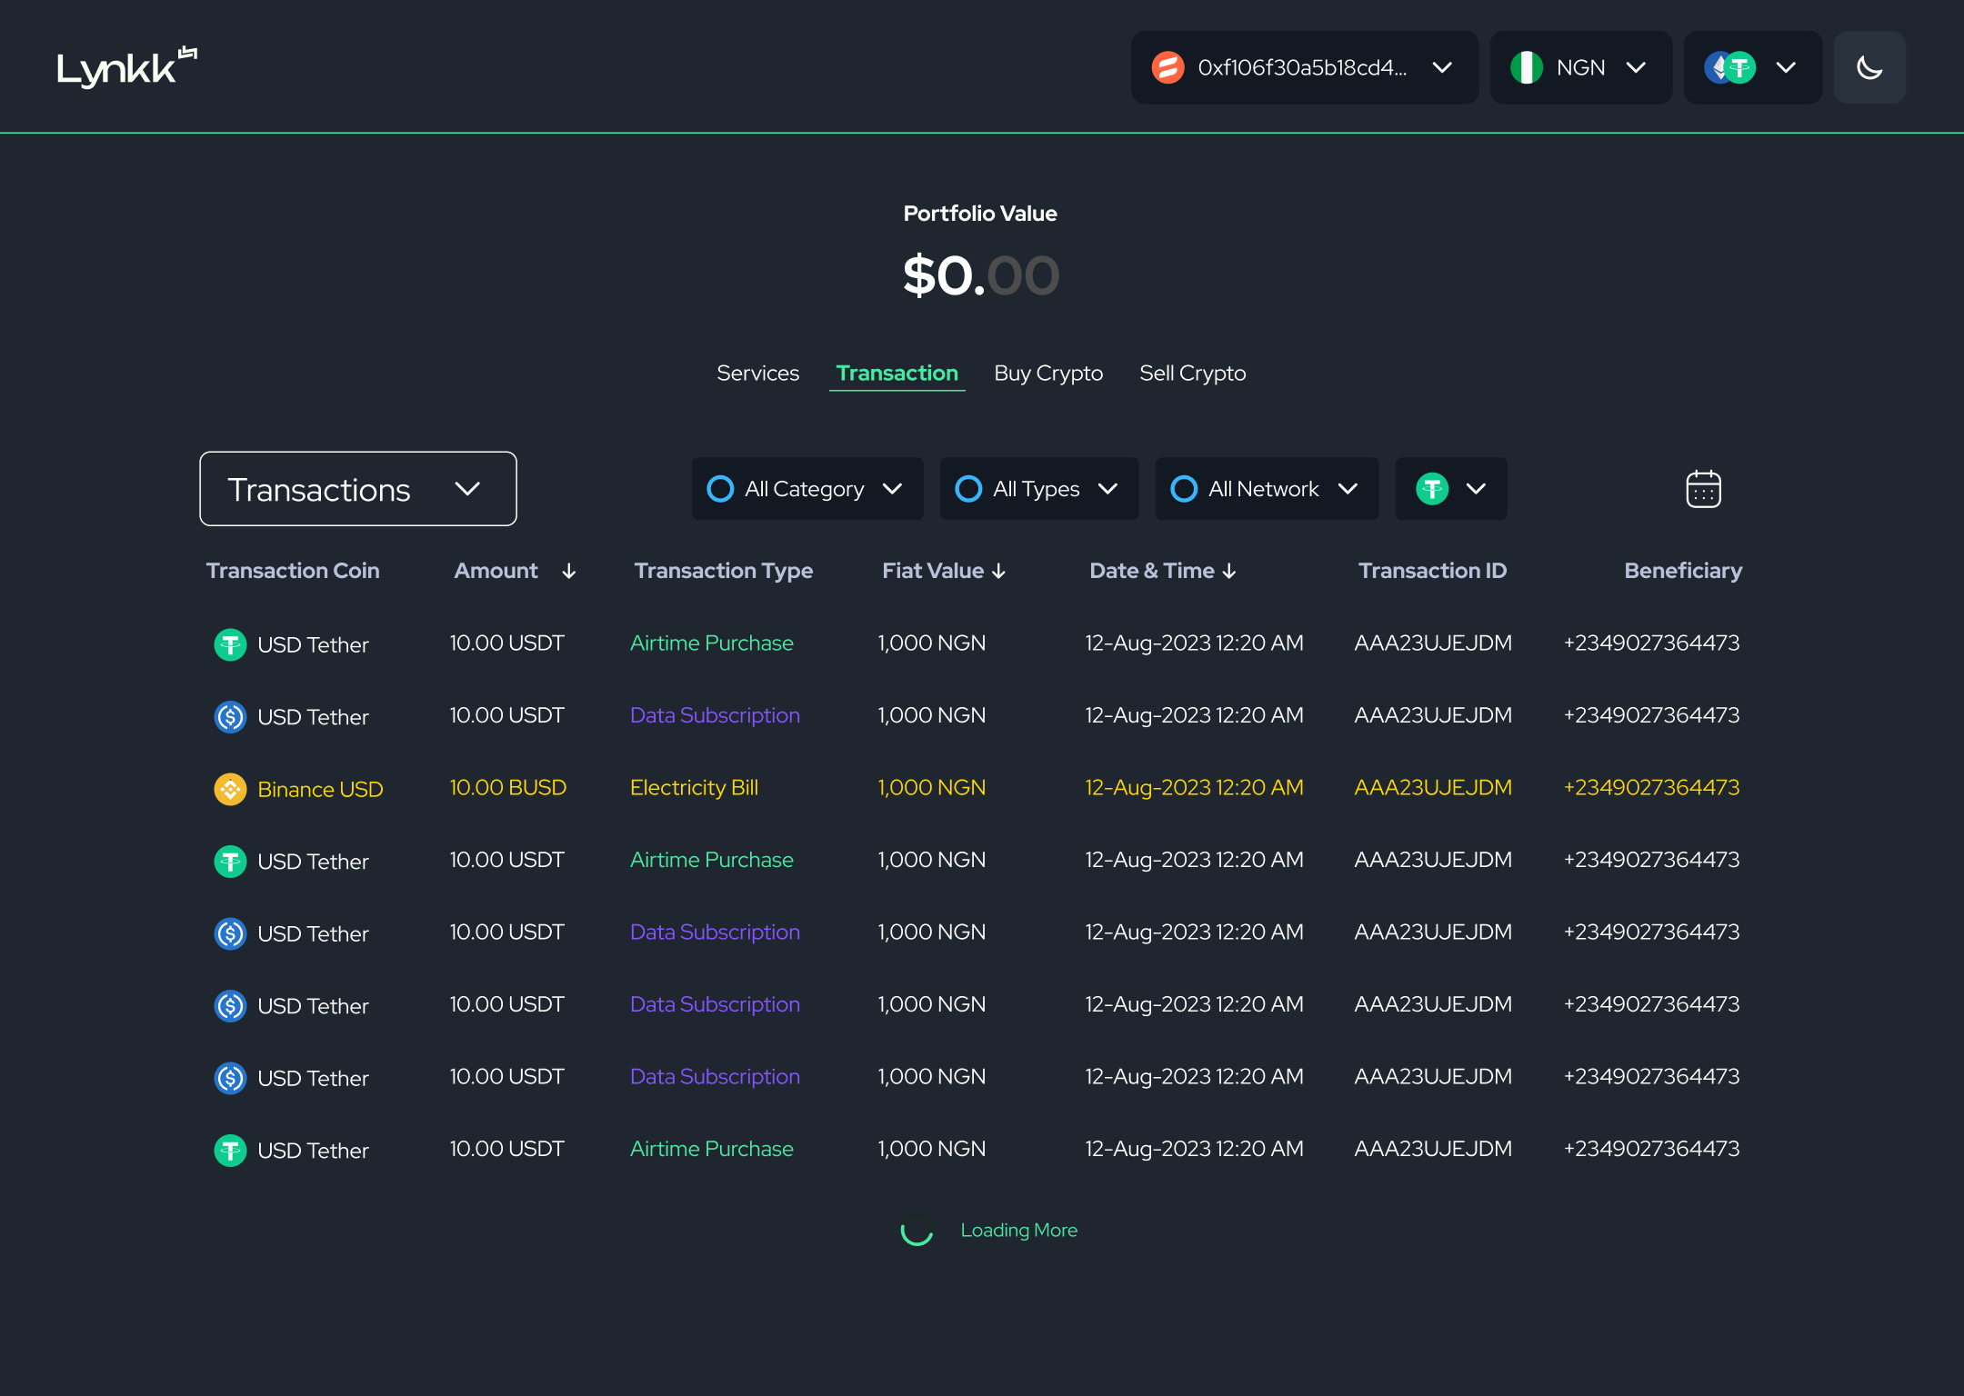Click the last row's Tether icon
This screenshot has height=1396, width=1964.
tap(230, 1151)
